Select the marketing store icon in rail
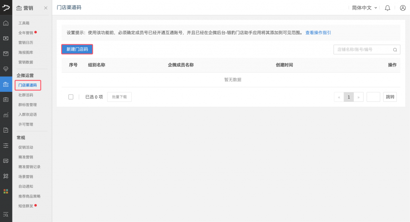Screen dimensions: 410x222 click(x=6, y=84)
